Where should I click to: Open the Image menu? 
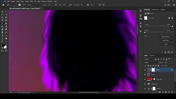pos(13,1)
